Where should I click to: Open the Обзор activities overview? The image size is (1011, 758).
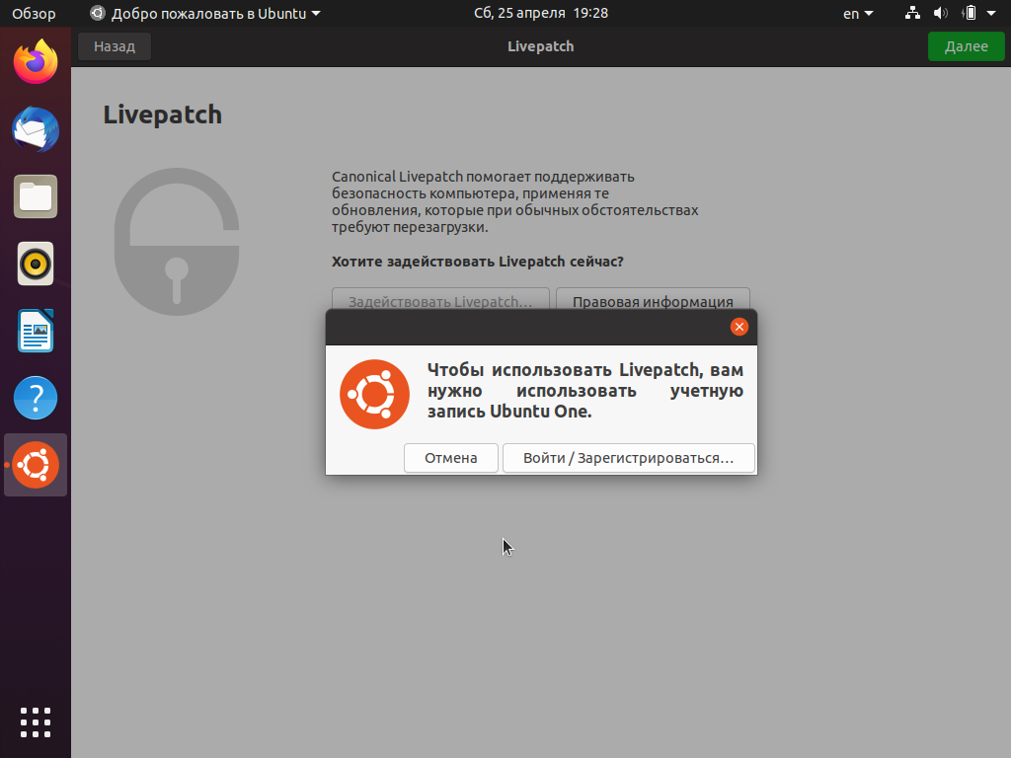(x=34, y=14)
